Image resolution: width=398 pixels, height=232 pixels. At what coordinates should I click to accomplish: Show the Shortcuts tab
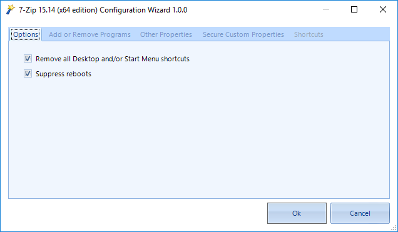(309, 34)
